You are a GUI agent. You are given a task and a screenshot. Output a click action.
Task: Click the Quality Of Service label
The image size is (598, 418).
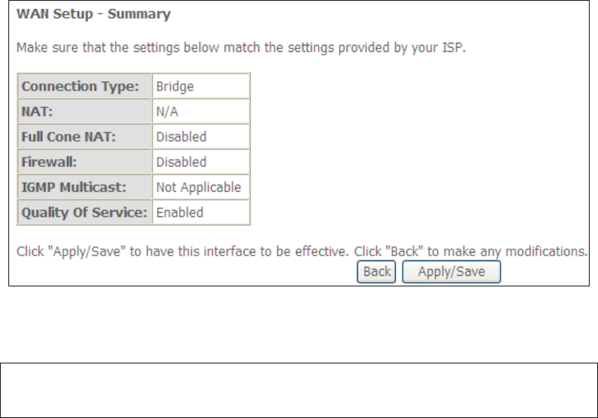tap(84, 213)
